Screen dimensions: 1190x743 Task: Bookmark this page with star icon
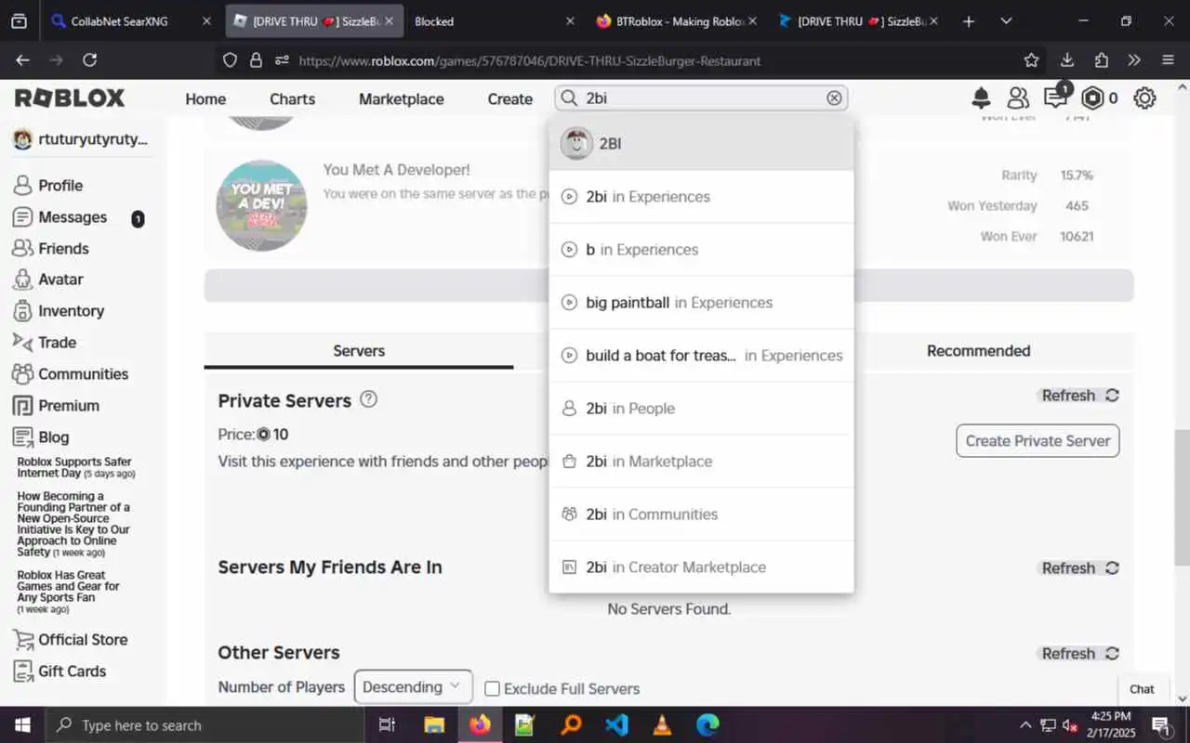tap(1031, 60)
